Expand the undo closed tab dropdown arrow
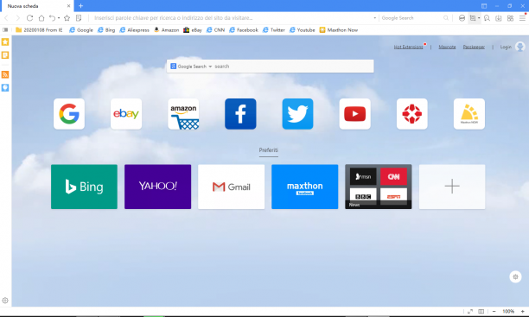 (59, 18)
